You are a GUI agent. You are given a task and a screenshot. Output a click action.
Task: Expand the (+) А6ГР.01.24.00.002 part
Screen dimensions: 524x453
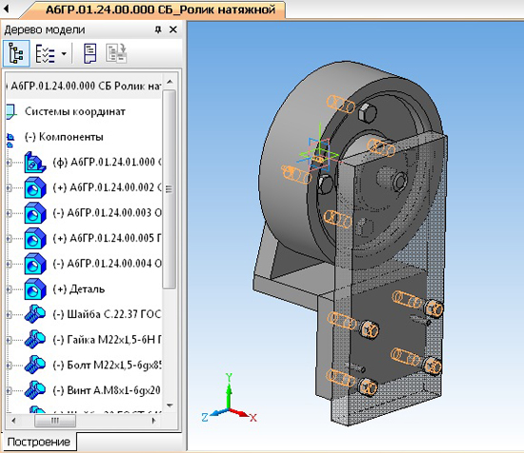tap(9, 187)
